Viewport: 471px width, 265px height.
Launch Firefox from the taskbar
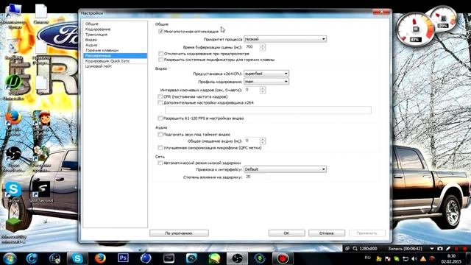coord(100,258)
